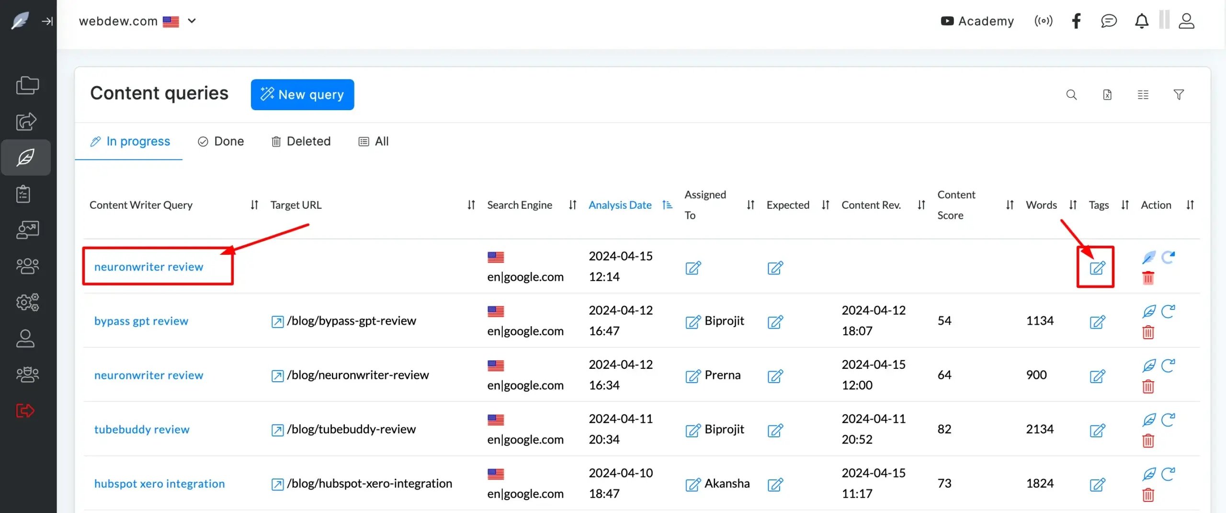The image size is (1226, 513).
Task: Refresh analysis for tubebuddy review row
Action: click(x=1168, y=420)
